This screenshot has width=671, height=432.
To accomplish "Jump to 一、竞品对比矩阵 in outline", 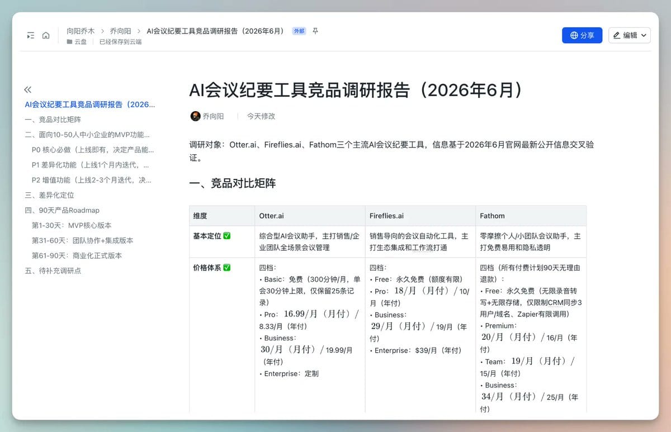I will click(x=53, y=120).
